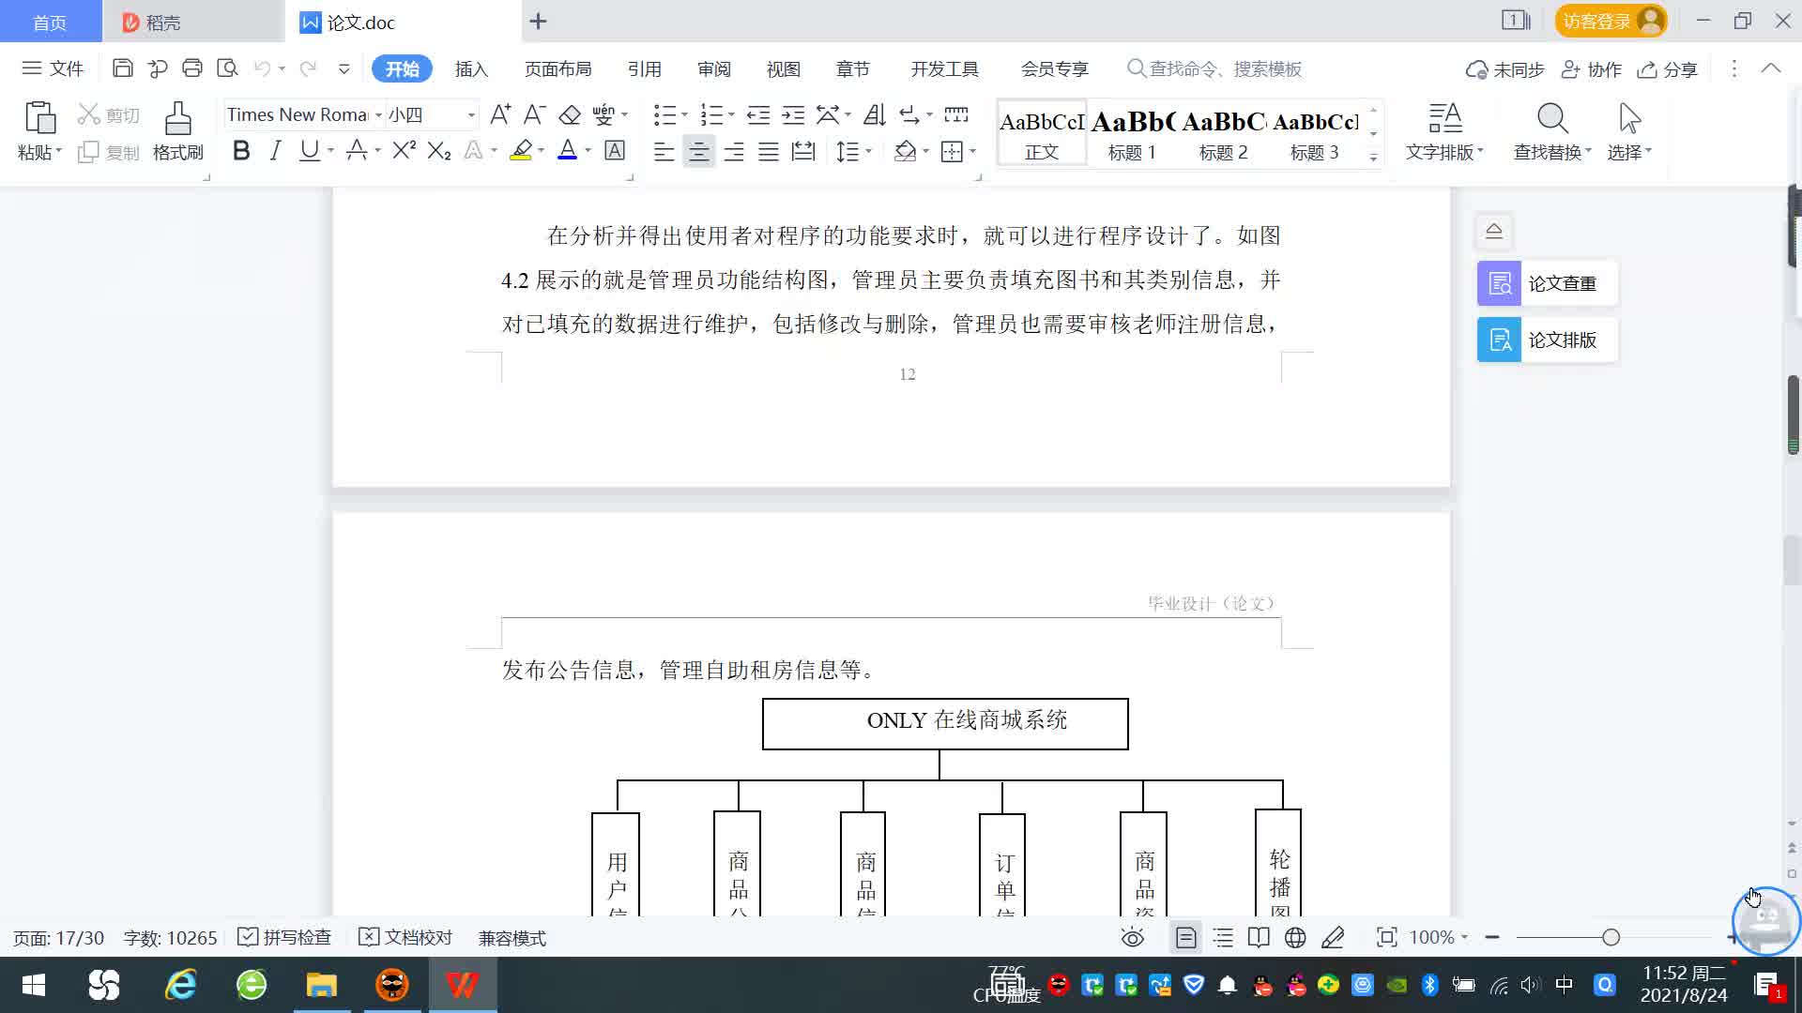
Task: Click the print icon in quick toolbar
Action: pos(192,68)
